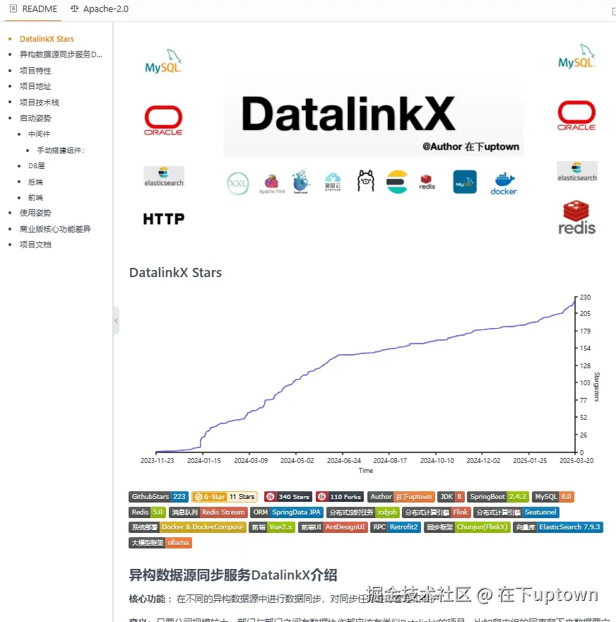Select "DatalinkX Stars" in the outline
The height and width of the screenshot is (622, 616).
tap(47, 39)
